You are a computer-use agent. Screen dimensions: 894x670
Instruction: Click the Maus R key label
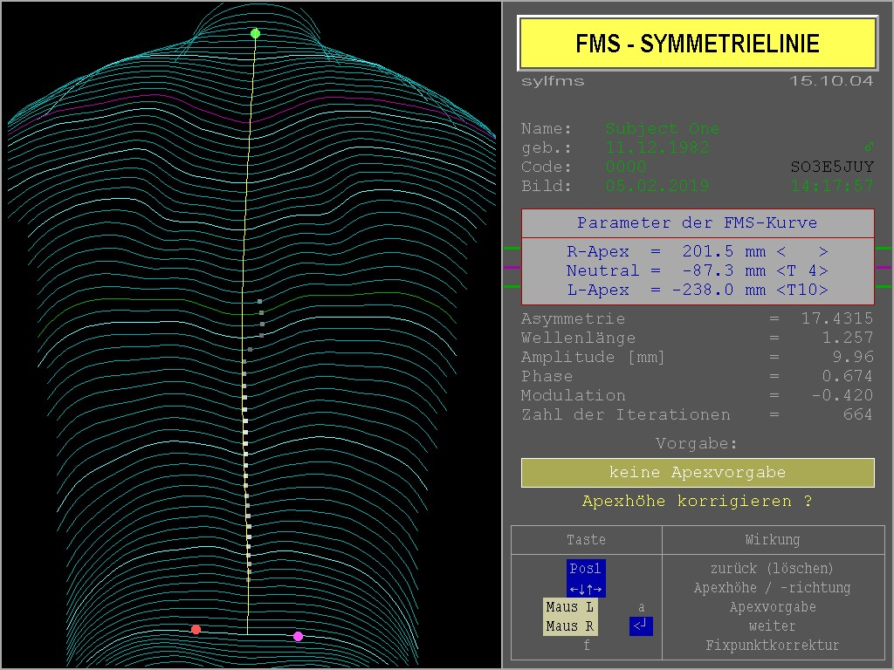pyautogui.click(x=569, y=626)
